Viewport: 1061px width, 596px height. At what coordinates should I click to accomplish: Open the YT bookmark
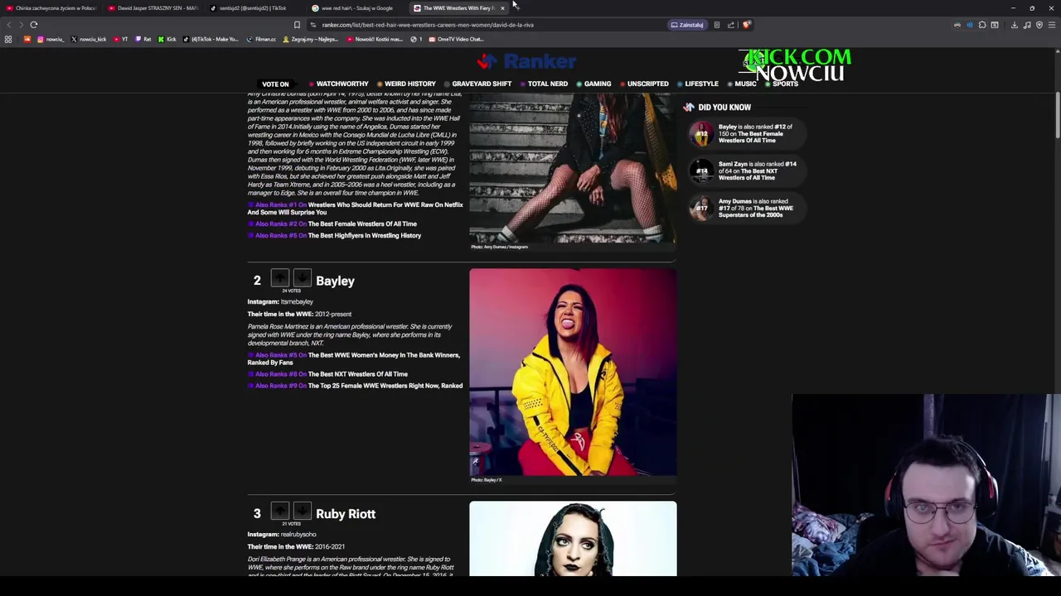tap(120, 39)
